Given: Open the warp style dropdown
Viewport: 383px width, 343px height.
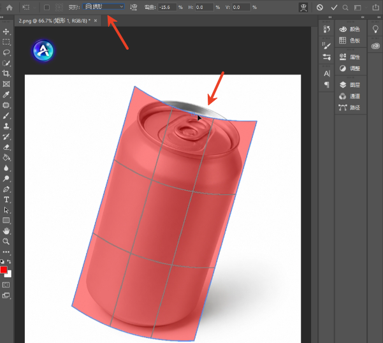Looking at the screenshot, I should [x=104, y=7].
